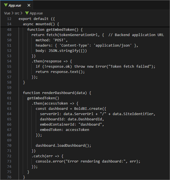The width and height of the screenshot is (170, 180).
Task: Select line number 48 in the gutter
Action: coord(9,29)
